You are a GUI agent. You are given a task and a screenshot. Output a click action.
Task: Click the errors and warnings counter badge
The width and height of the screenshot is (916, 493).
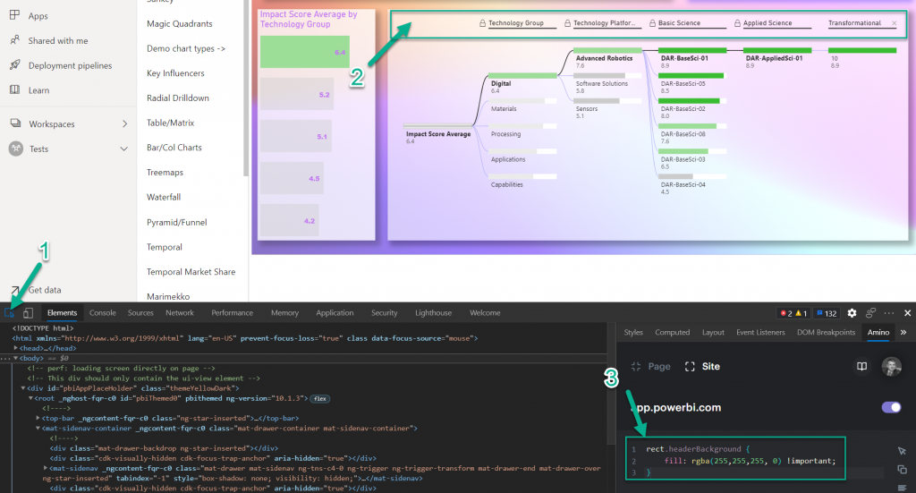pos(793,313)
